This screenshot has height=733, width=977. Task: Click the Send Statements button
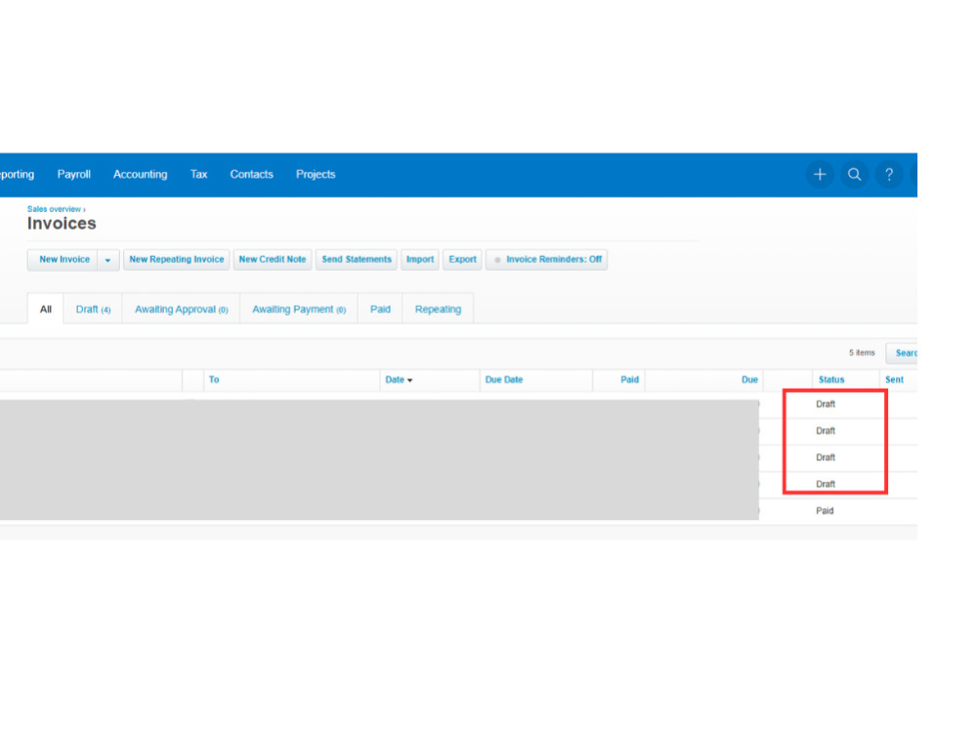click(x=357, y=260)
